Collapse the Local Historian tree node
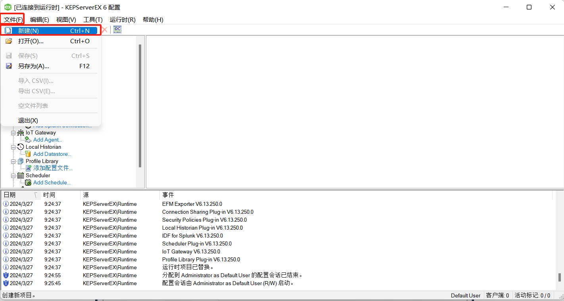This screenshot has width=564, height=301. 13,147
